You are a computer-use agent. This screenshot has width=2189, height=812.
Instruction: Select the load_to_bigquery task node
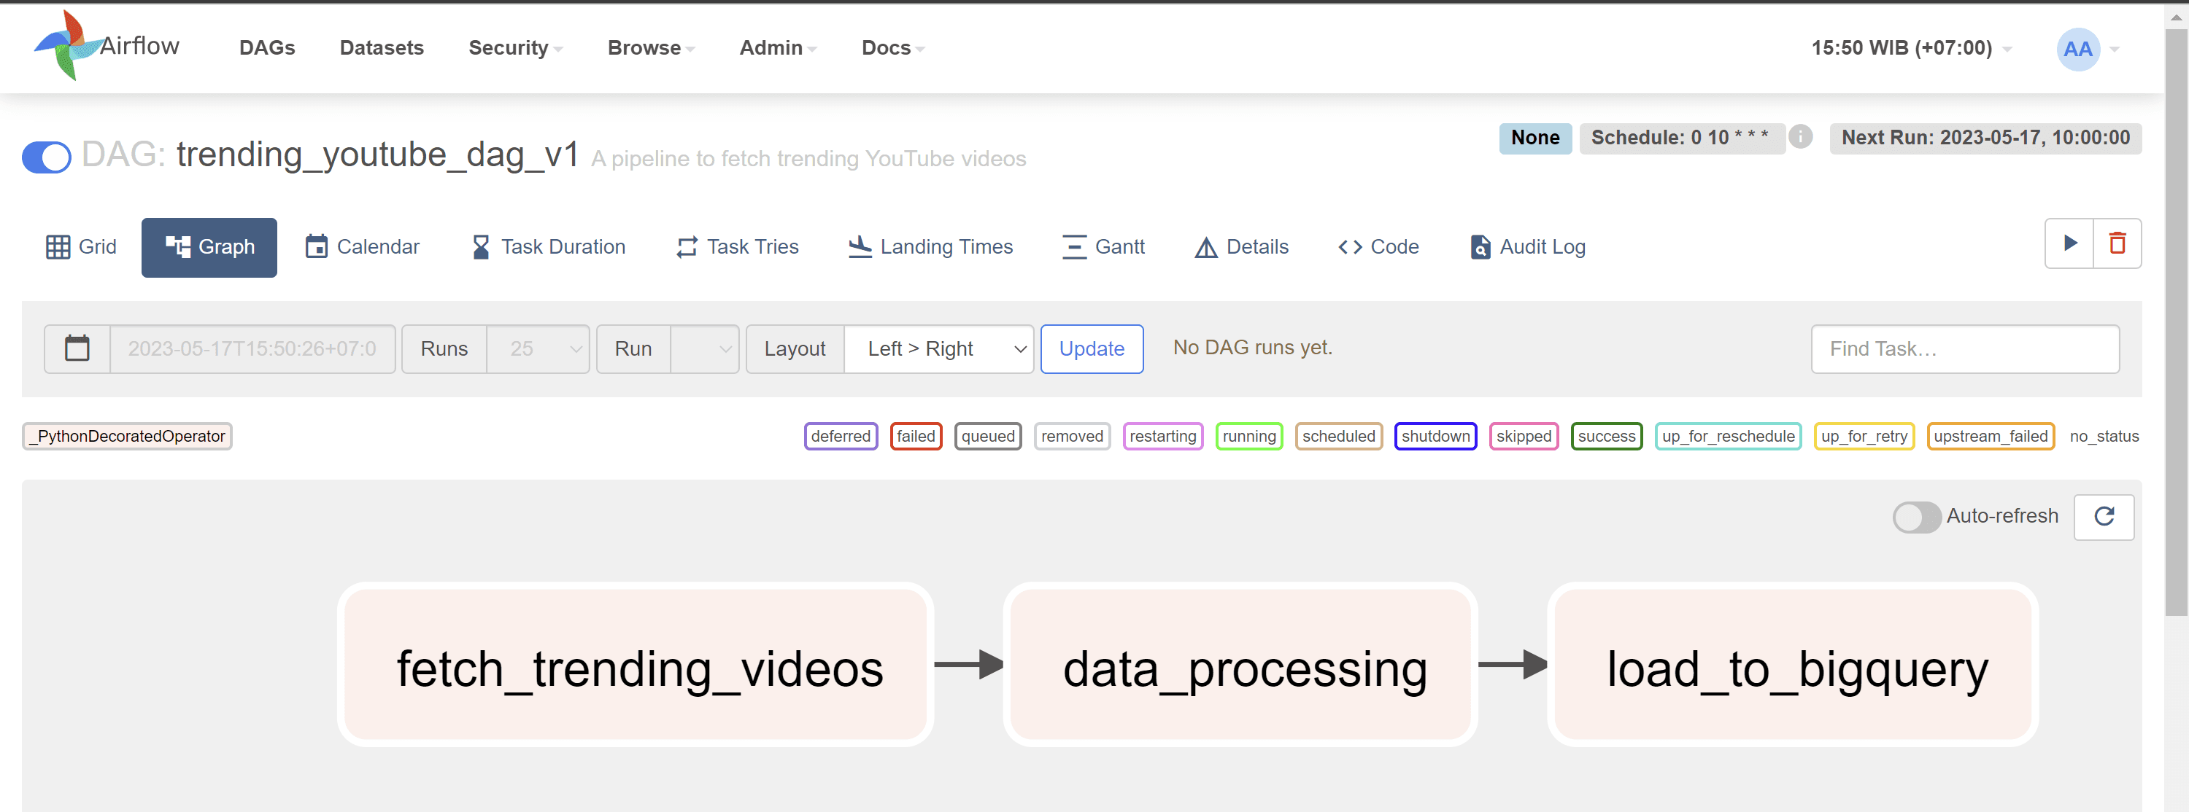1793,664
